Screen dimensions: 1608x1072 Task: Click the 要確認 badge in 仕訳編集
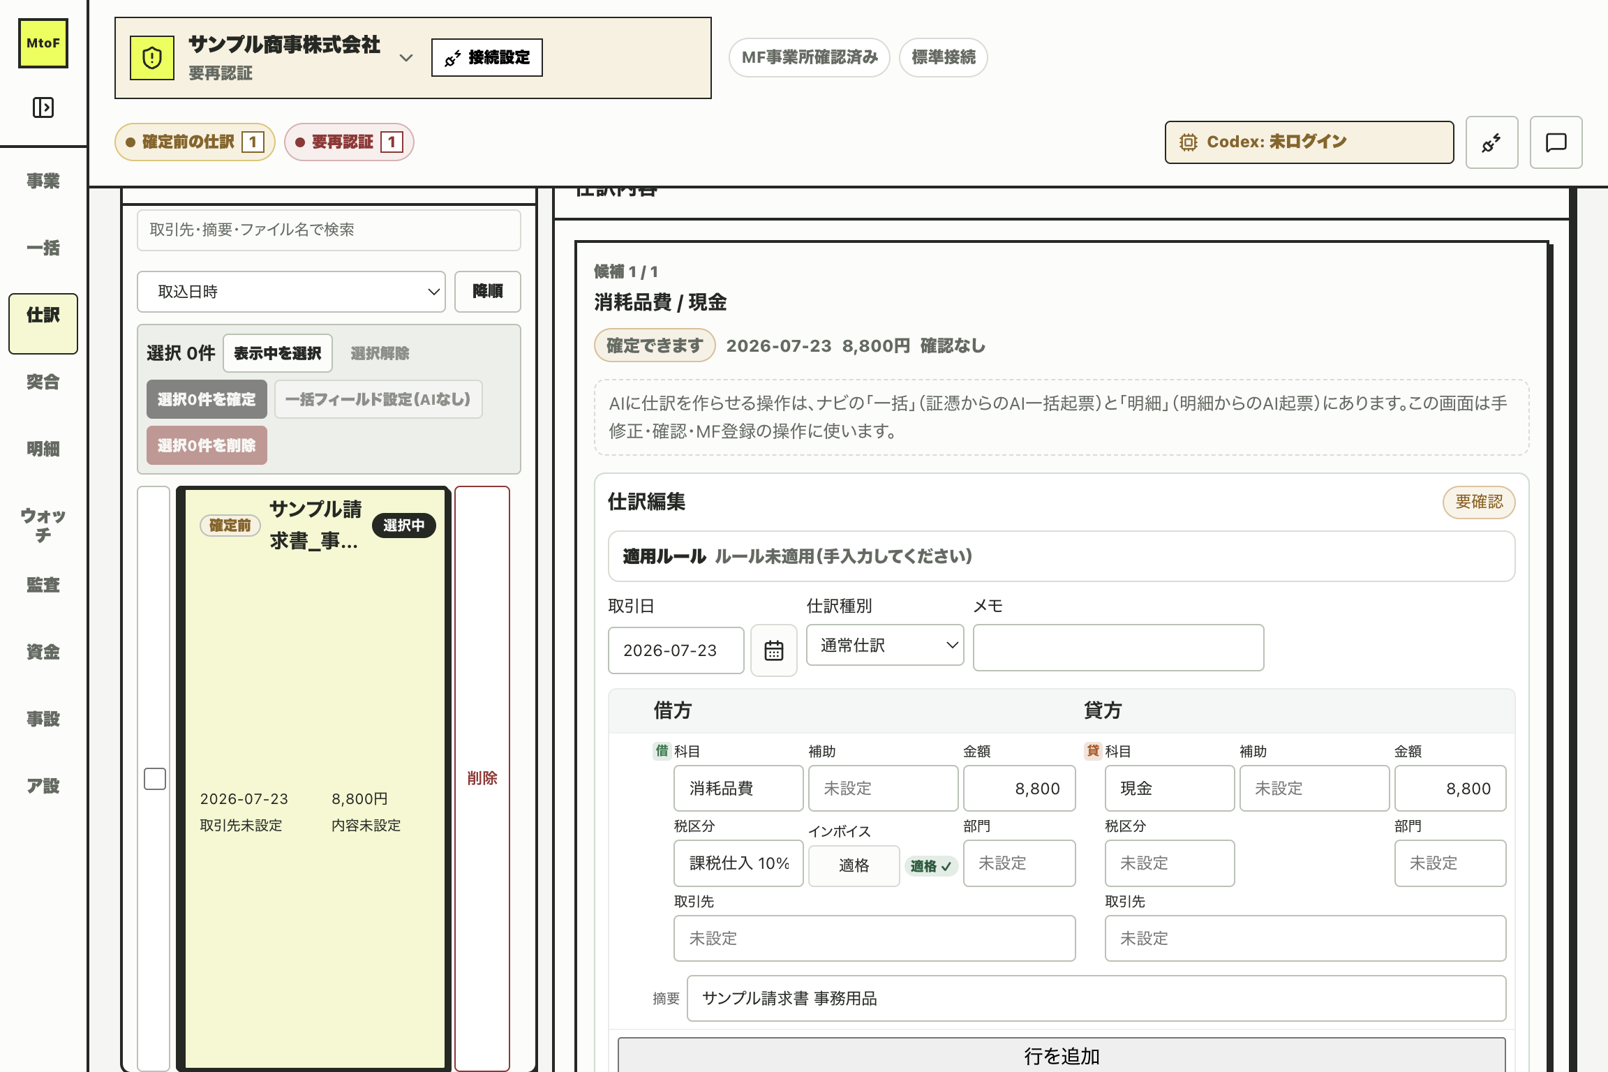[1479, 502]
